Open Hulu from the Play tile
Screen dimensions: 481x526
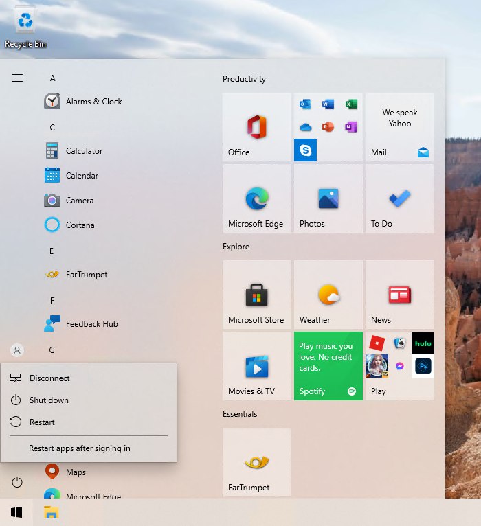tap(423, 343)
